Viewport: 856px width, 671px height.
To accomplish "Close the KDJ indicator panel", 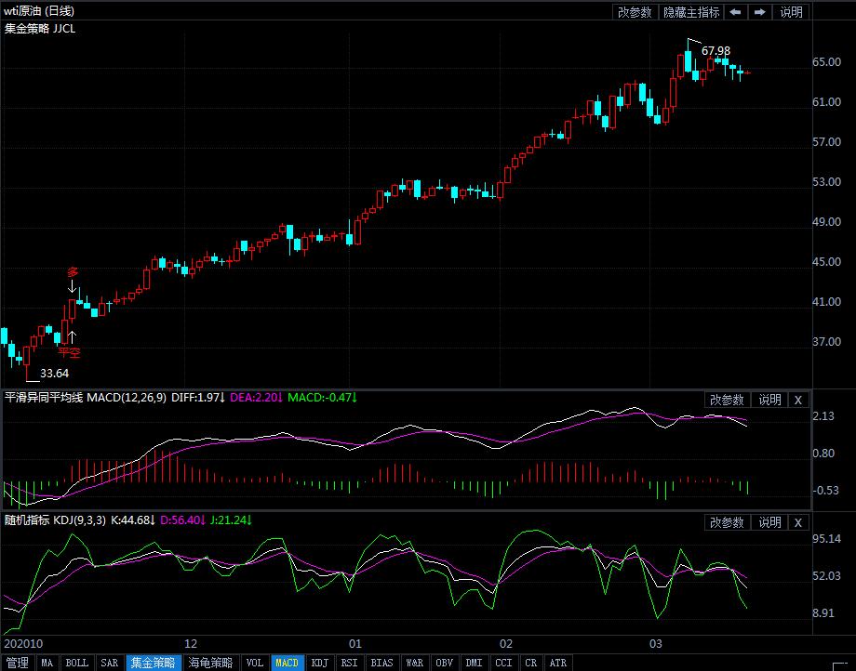I will pos(797,522).
